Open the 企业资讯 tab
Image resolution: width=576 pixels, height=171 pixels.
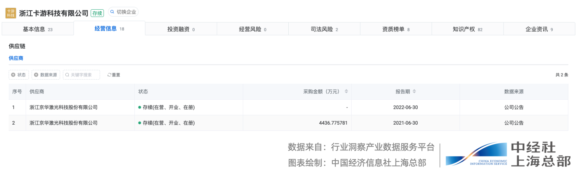tap(539, 29)
